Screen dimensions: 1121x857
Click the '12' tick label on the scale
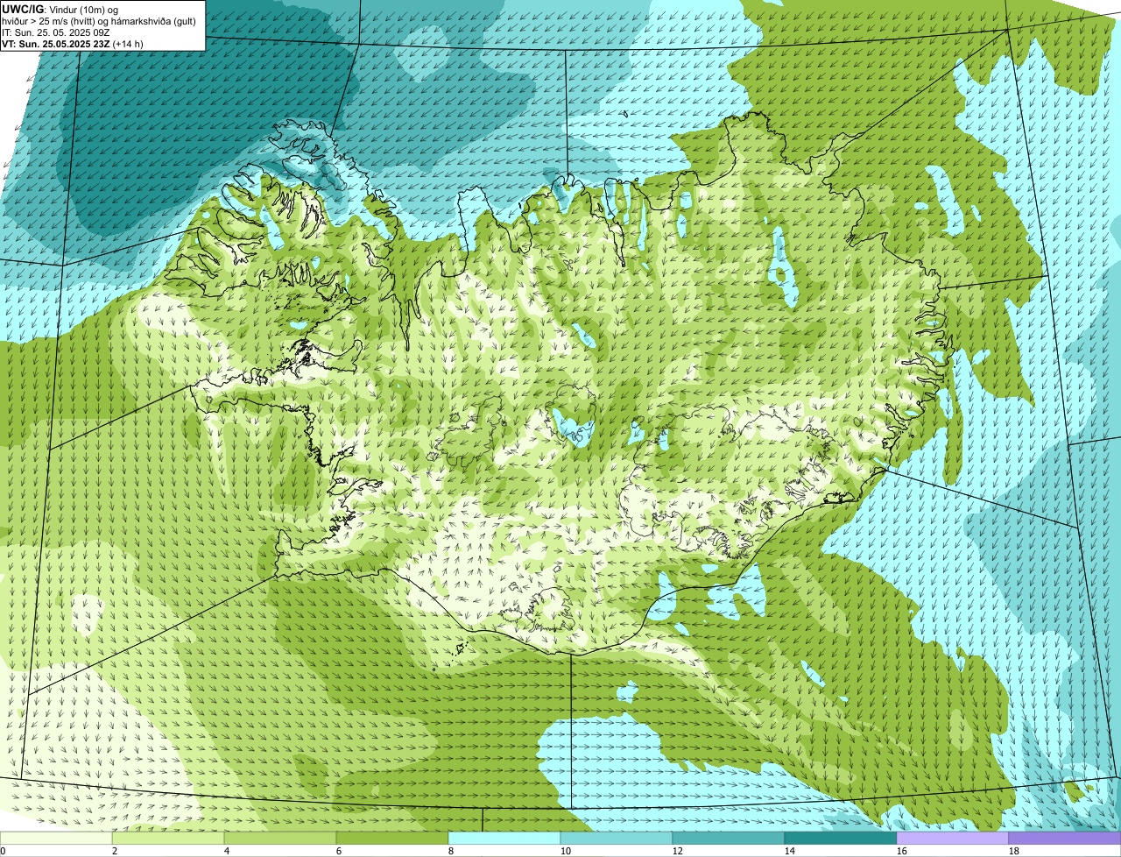677,851
